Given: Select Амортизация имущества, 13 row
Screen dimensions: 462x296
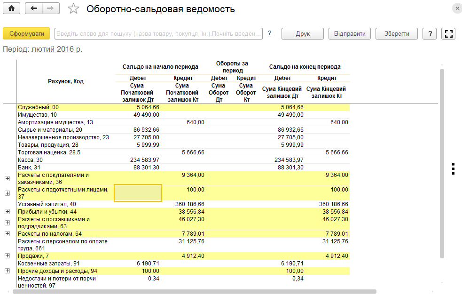Looking at the screenshot, I should pyautogui.click(x=183, y=122).
